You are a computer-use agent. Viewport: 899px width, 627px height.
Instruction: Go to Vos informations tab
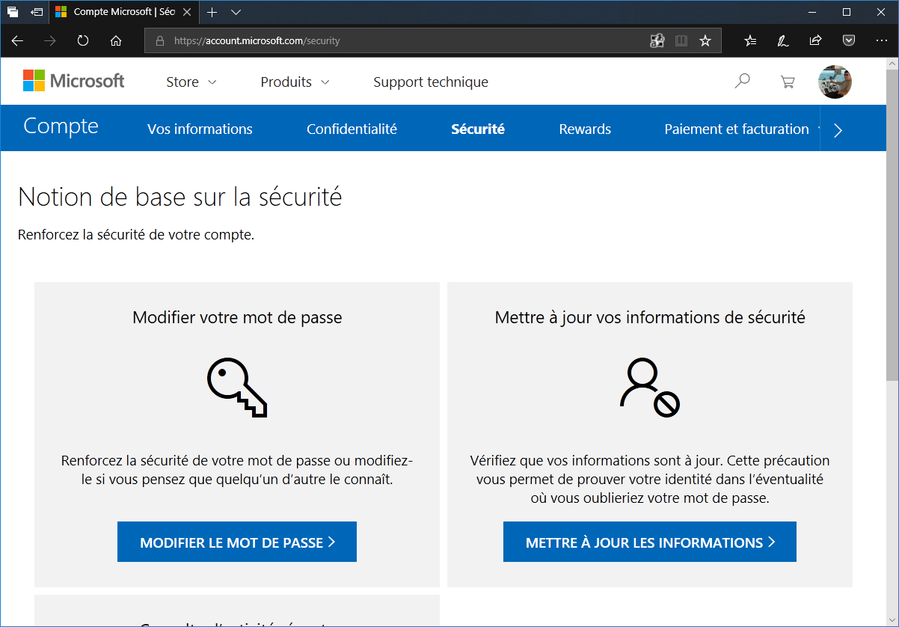pos(200,129)
